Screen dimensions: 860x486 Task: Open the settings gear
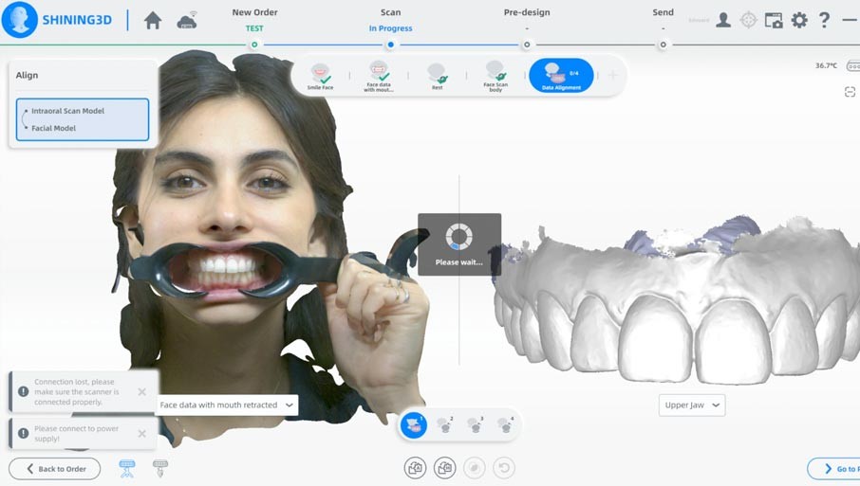point(799,20)
